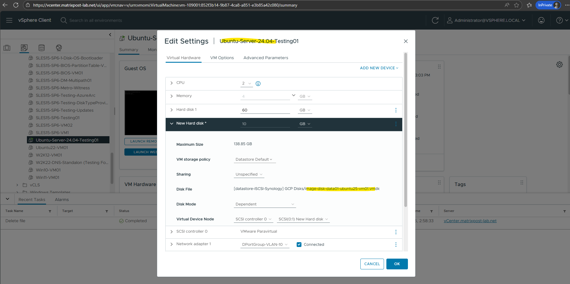570x284 pixels.
Task: Expand SCSI controller 0 details
Action: point(171,232)
